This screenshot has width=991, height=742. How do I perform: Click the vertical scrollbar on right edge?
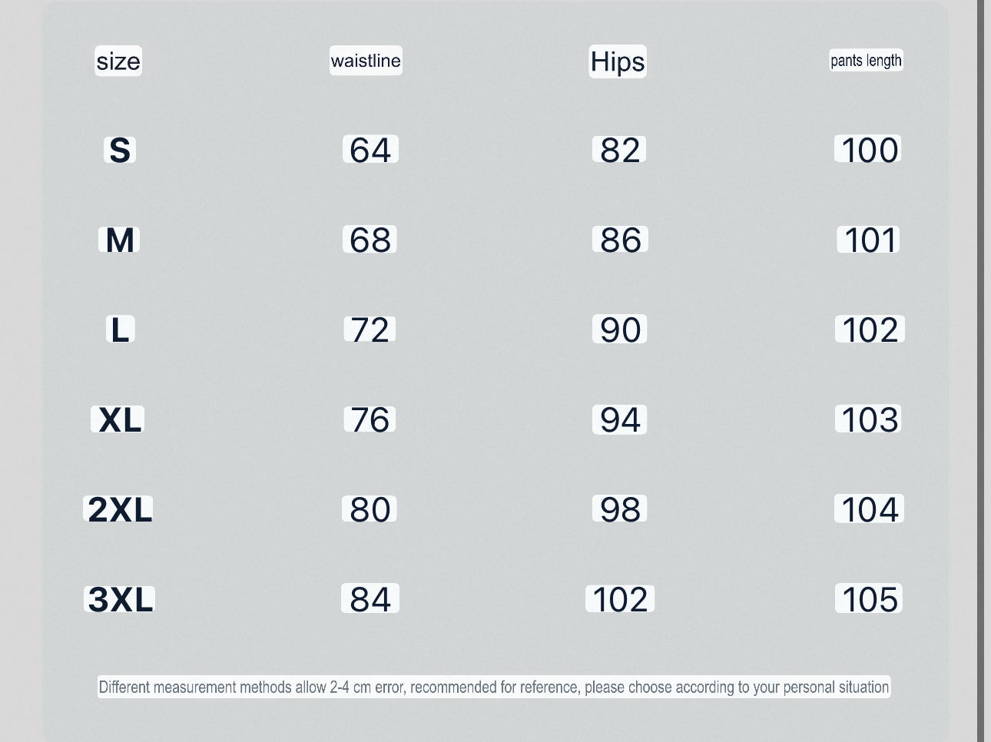[x=981, y=371]
